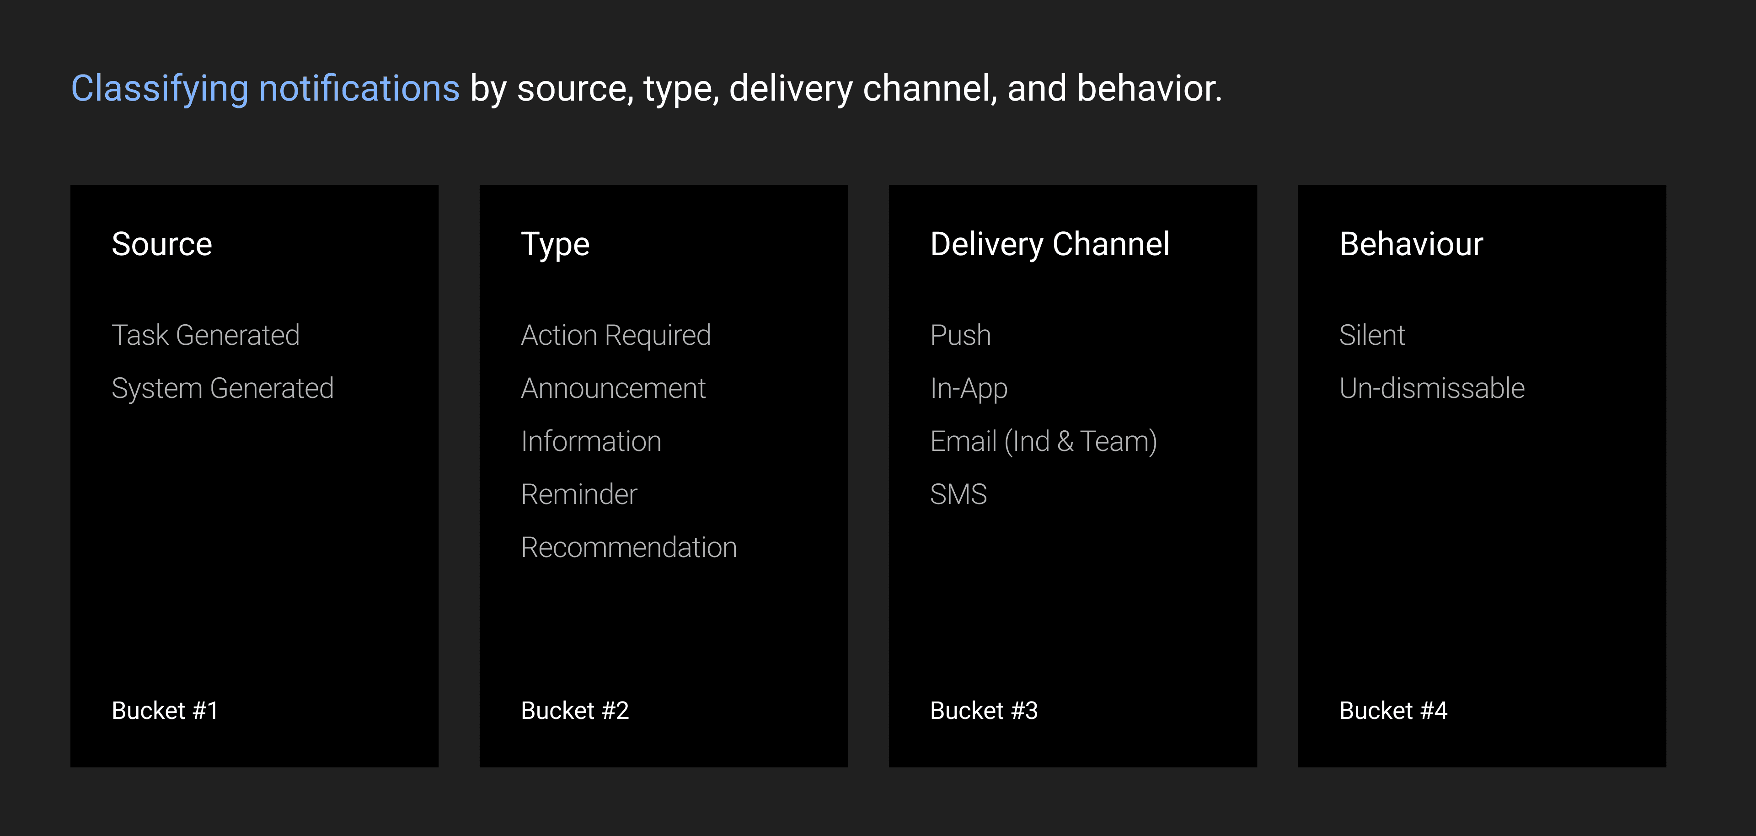Select the Behaviour card heading

tap(1410, 244)
